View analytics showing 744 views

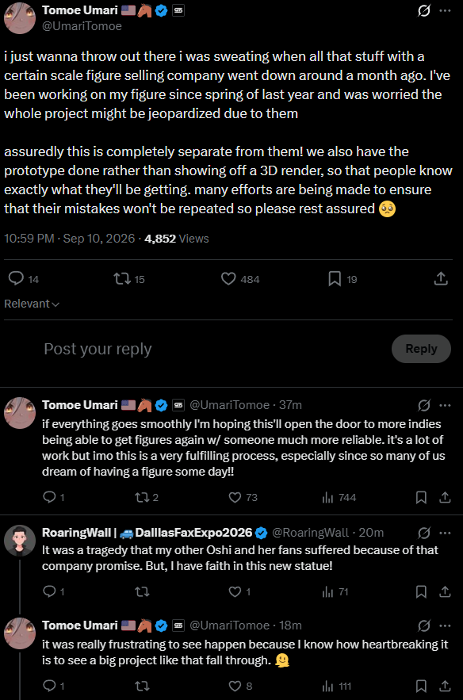click(339, 497)
